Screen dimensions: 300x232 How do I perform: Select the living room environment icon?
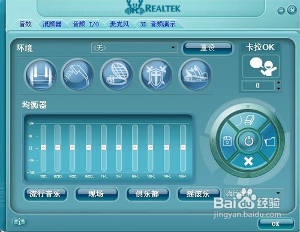coord(41,76)
